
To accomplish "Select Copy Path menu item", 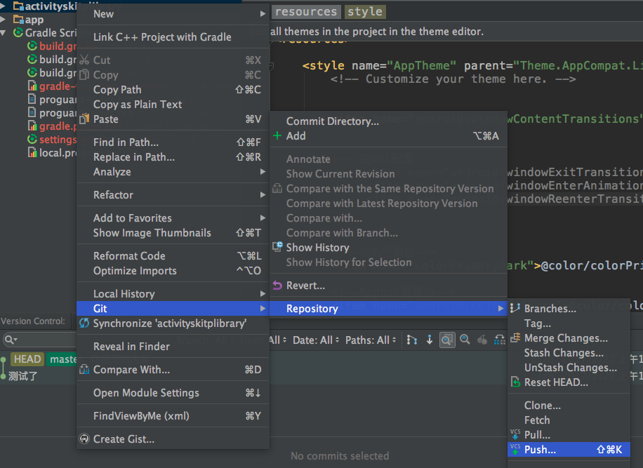I will [173, 90].
